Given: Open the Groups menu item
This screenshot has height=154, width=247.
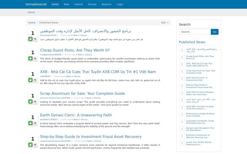Looking at the screenshot, I should point(92,4).
